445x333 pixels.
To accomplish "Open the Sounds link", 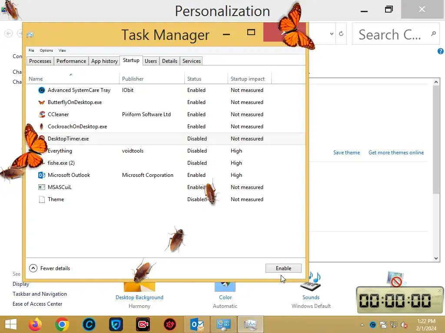I will [x=311, y=297].
